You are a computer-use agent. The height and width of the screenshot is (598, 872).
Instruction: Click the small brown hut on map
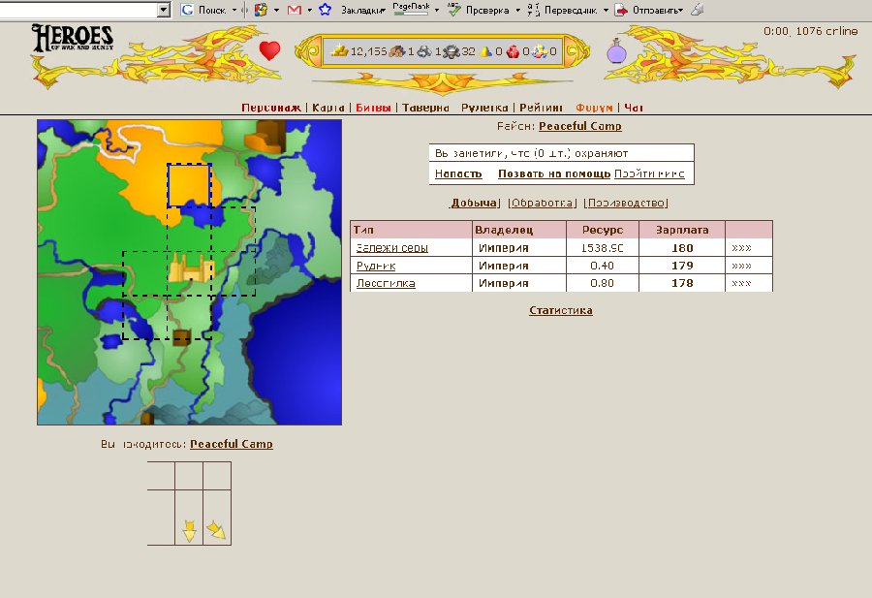tap(182, 337)
